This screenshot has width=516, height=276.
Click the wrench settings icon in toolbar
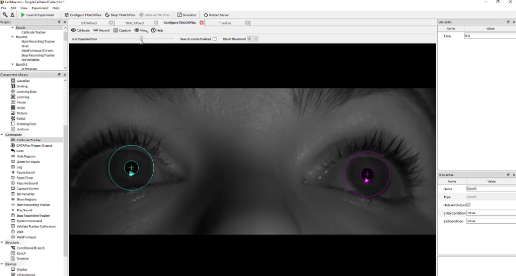[5, 15]
